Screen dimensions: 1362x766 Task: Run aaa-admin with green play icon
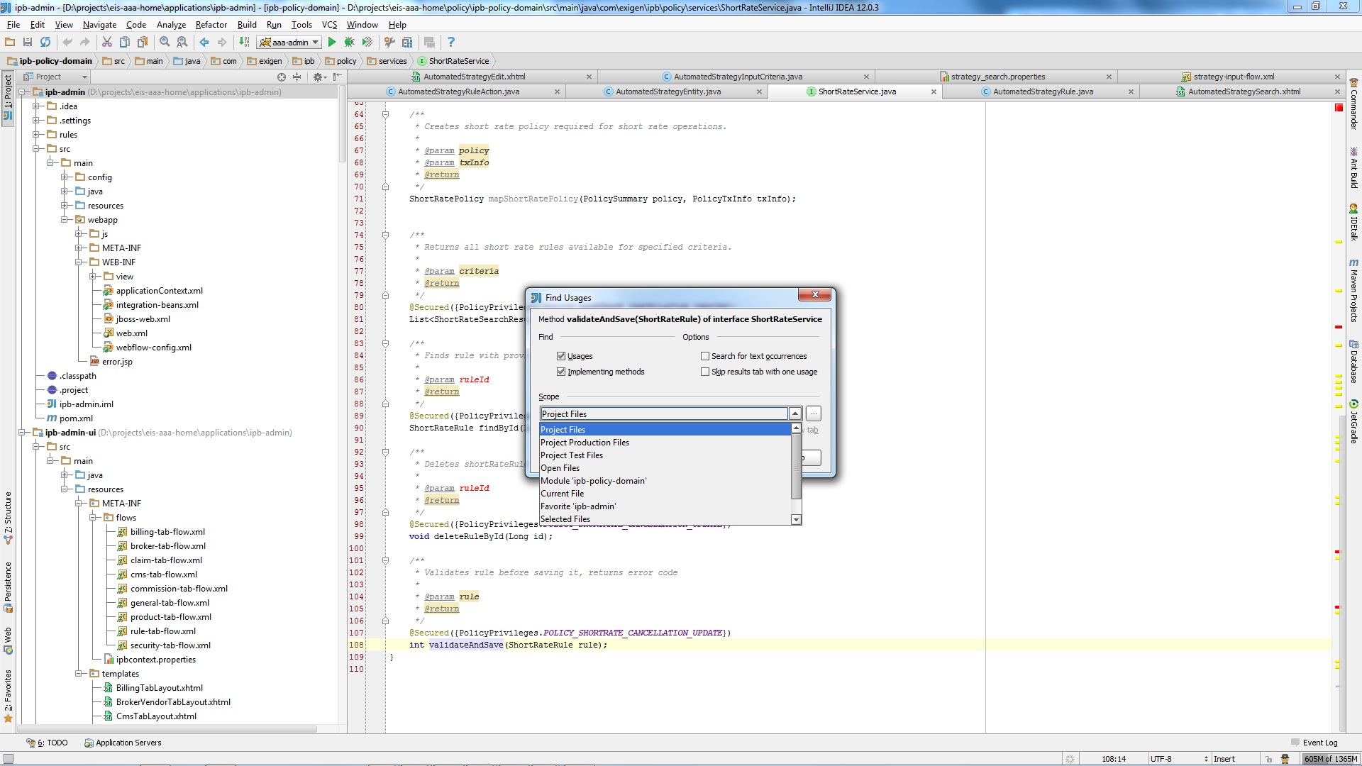331,43
